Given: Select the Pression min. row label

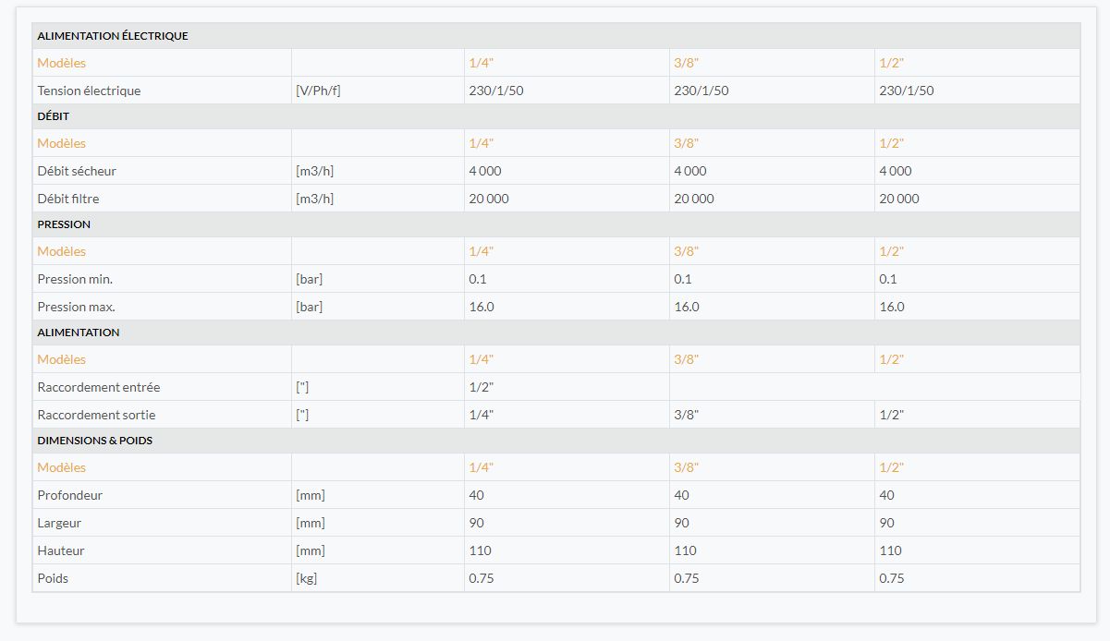Looking at the screenshot, I should click(x=75, y=279).
